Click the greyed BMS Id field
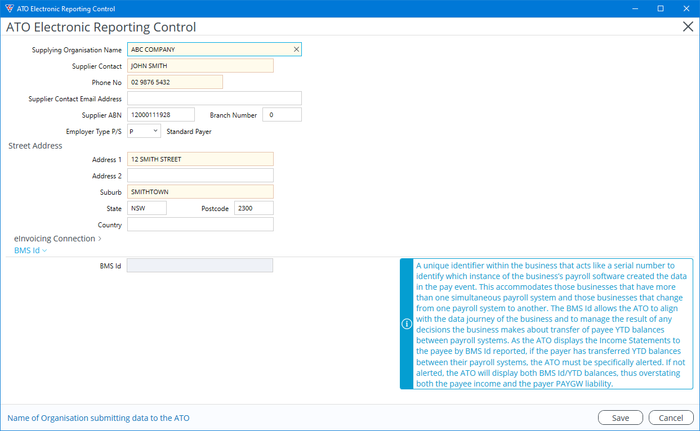 [200, 266]
